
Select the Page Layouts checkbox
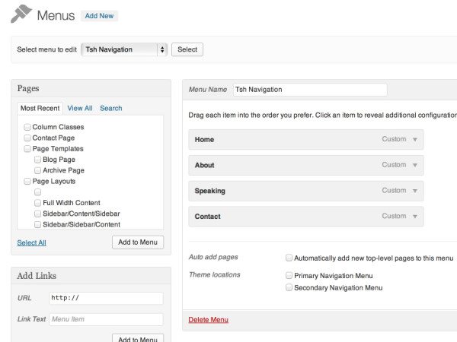(x=27, y=182)
